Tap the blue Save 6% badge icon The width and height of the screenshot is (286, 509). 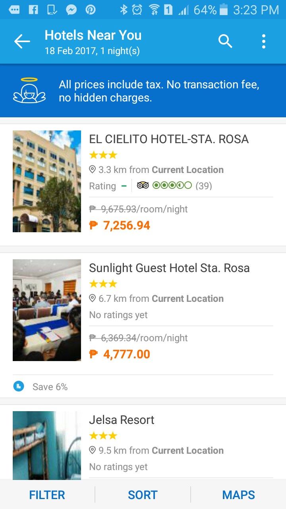tap(19, 387)
